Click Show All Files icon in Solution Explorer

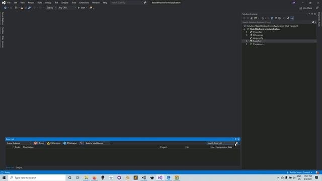(279, 18)
